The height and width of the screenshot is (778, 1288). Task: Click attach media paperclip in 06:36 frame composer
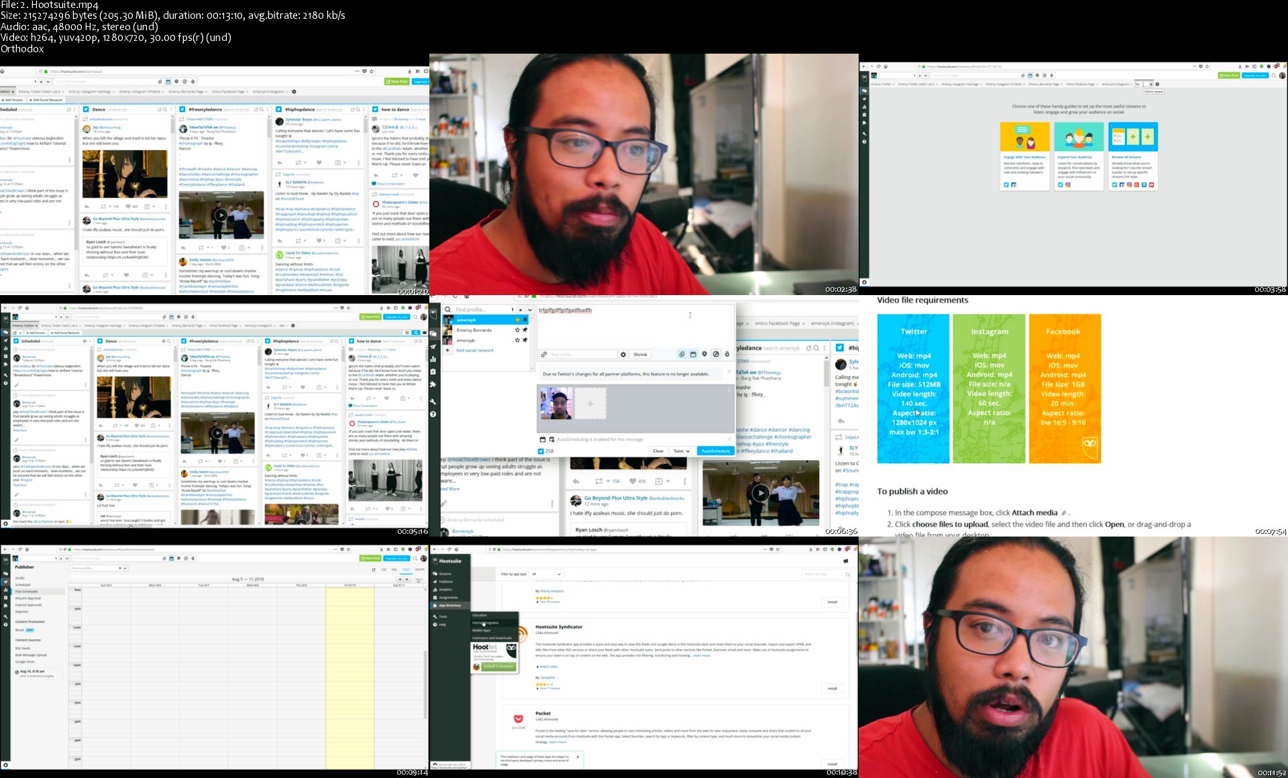click(x=682, y=354)
